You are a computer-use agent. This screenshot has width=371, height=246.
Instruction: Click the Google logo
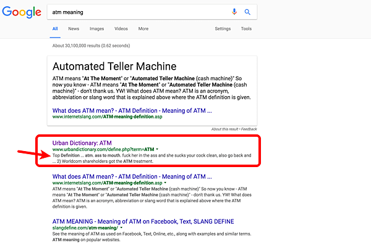(22, 12)
